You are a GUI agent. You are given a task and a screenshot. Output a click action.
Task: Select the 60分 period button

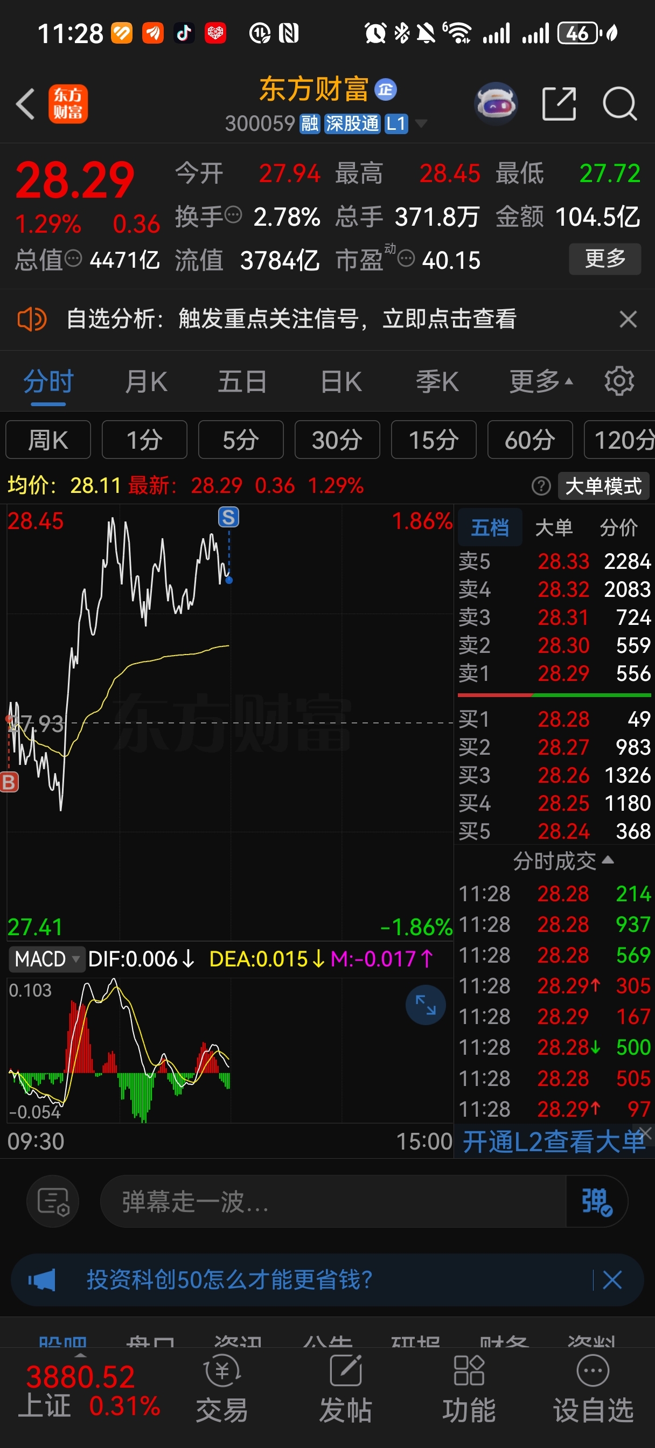coord(530,440)
